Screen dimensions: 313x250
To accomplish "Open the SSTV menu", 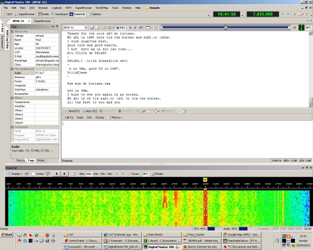I will click(x=68, y=8).
